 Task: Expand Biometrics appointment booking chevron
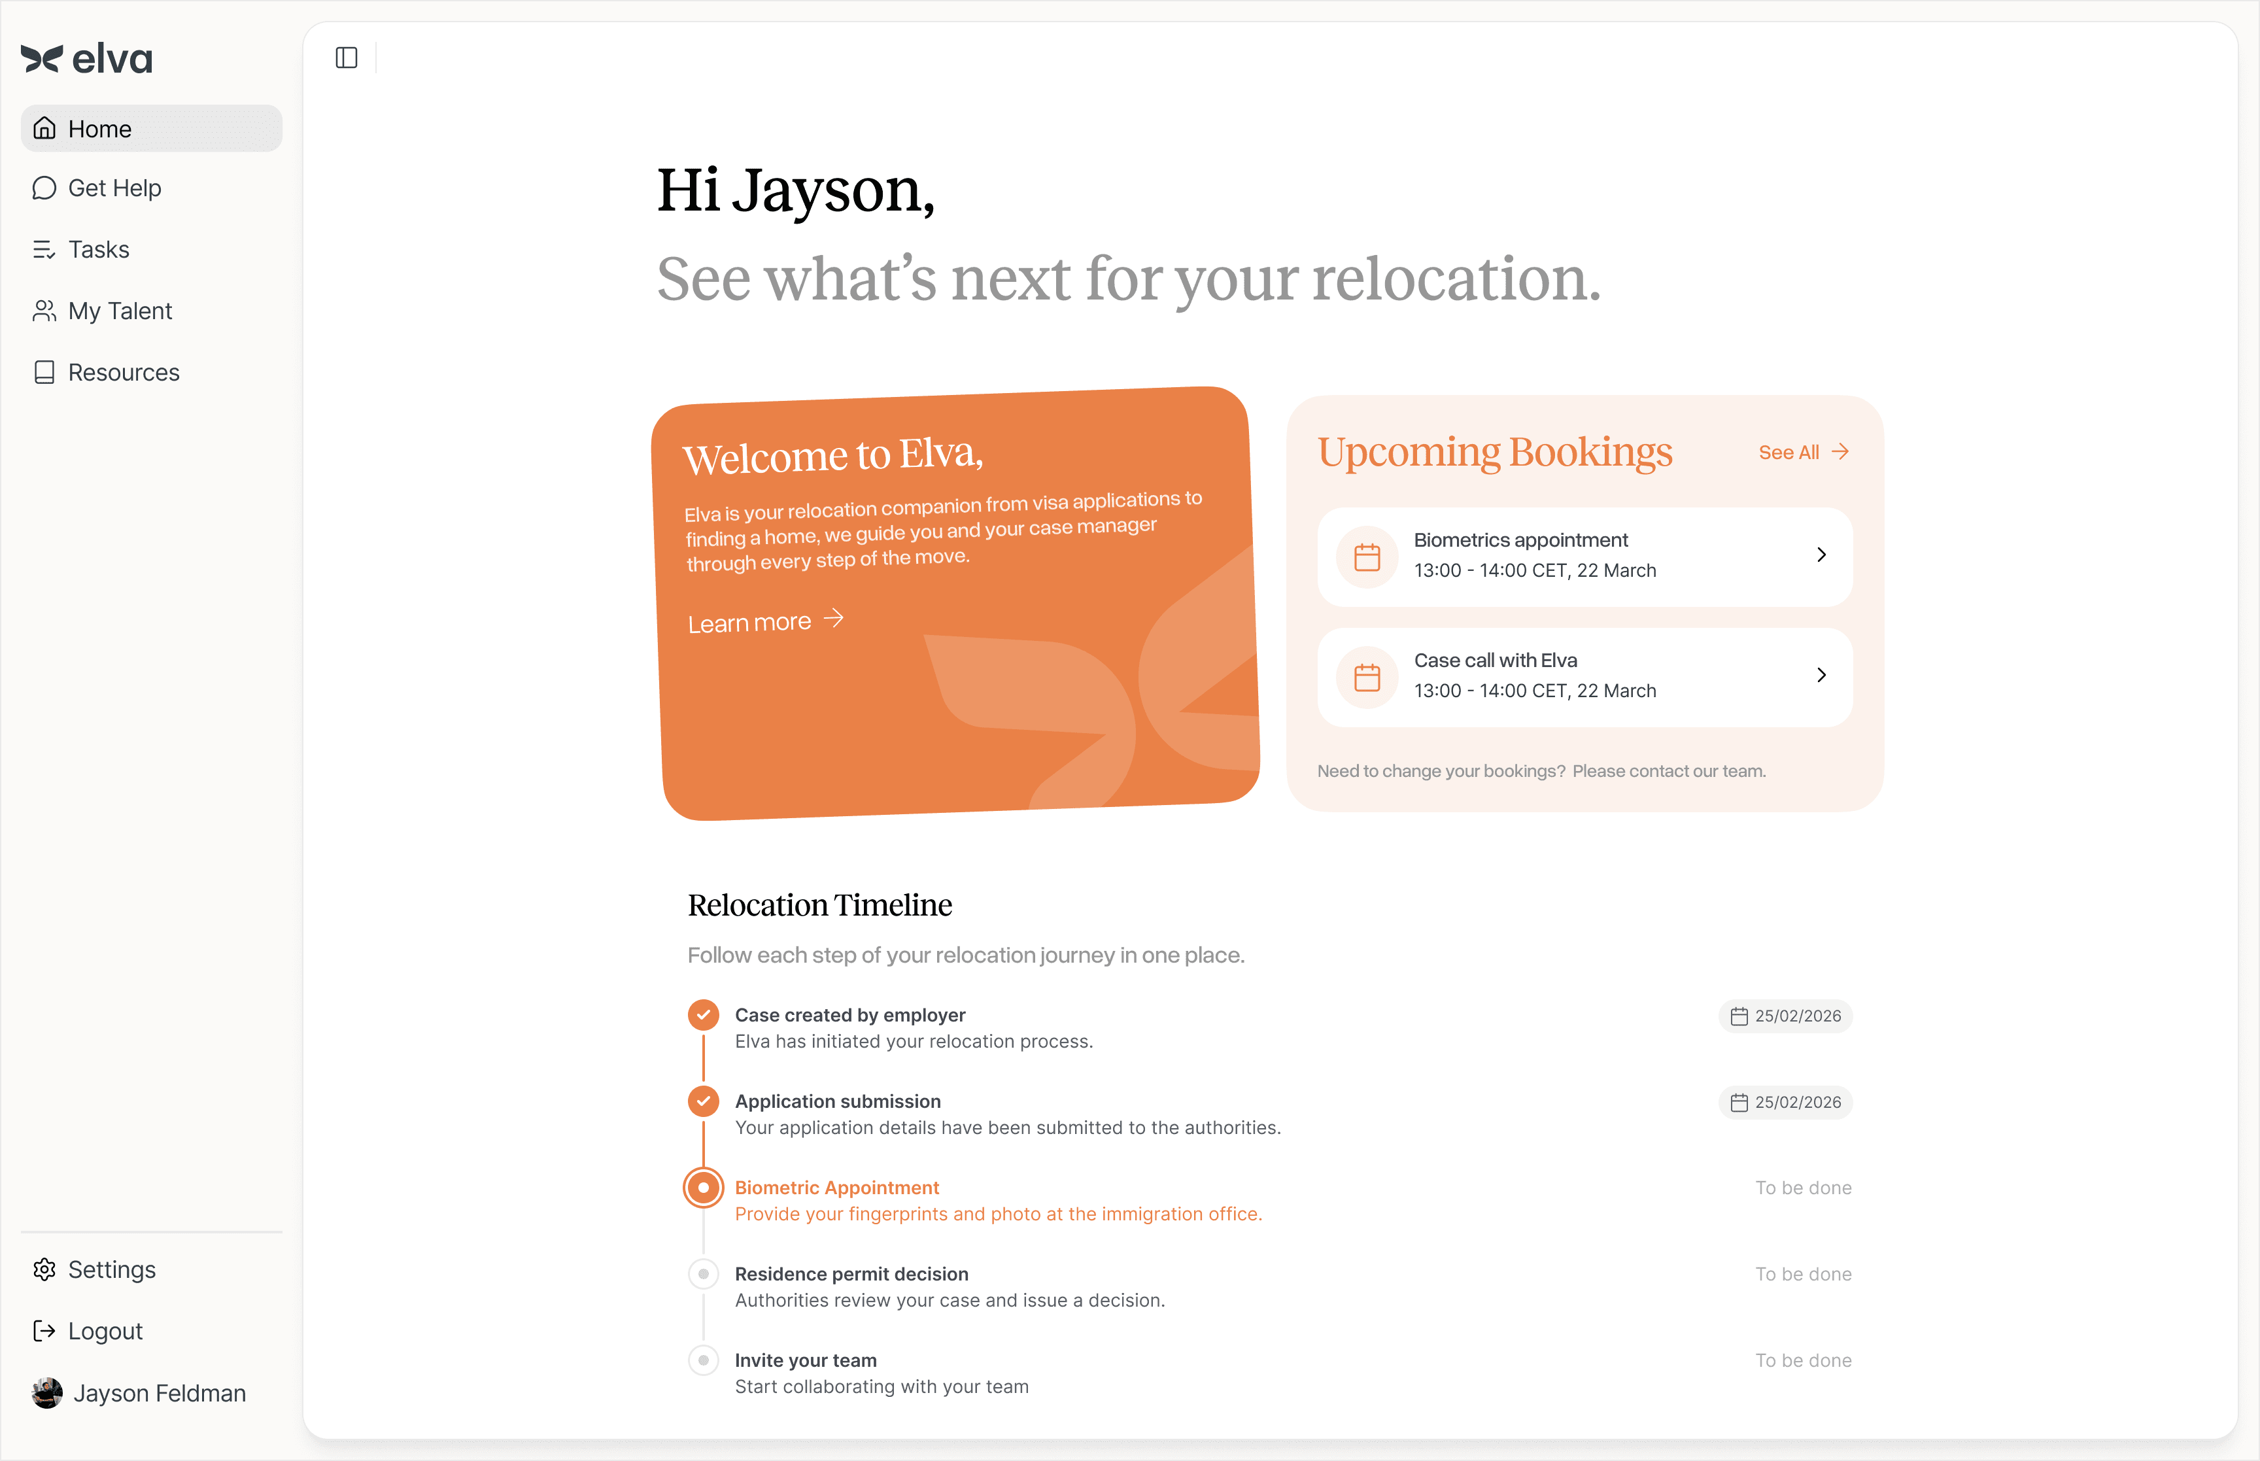(1821, 555)
